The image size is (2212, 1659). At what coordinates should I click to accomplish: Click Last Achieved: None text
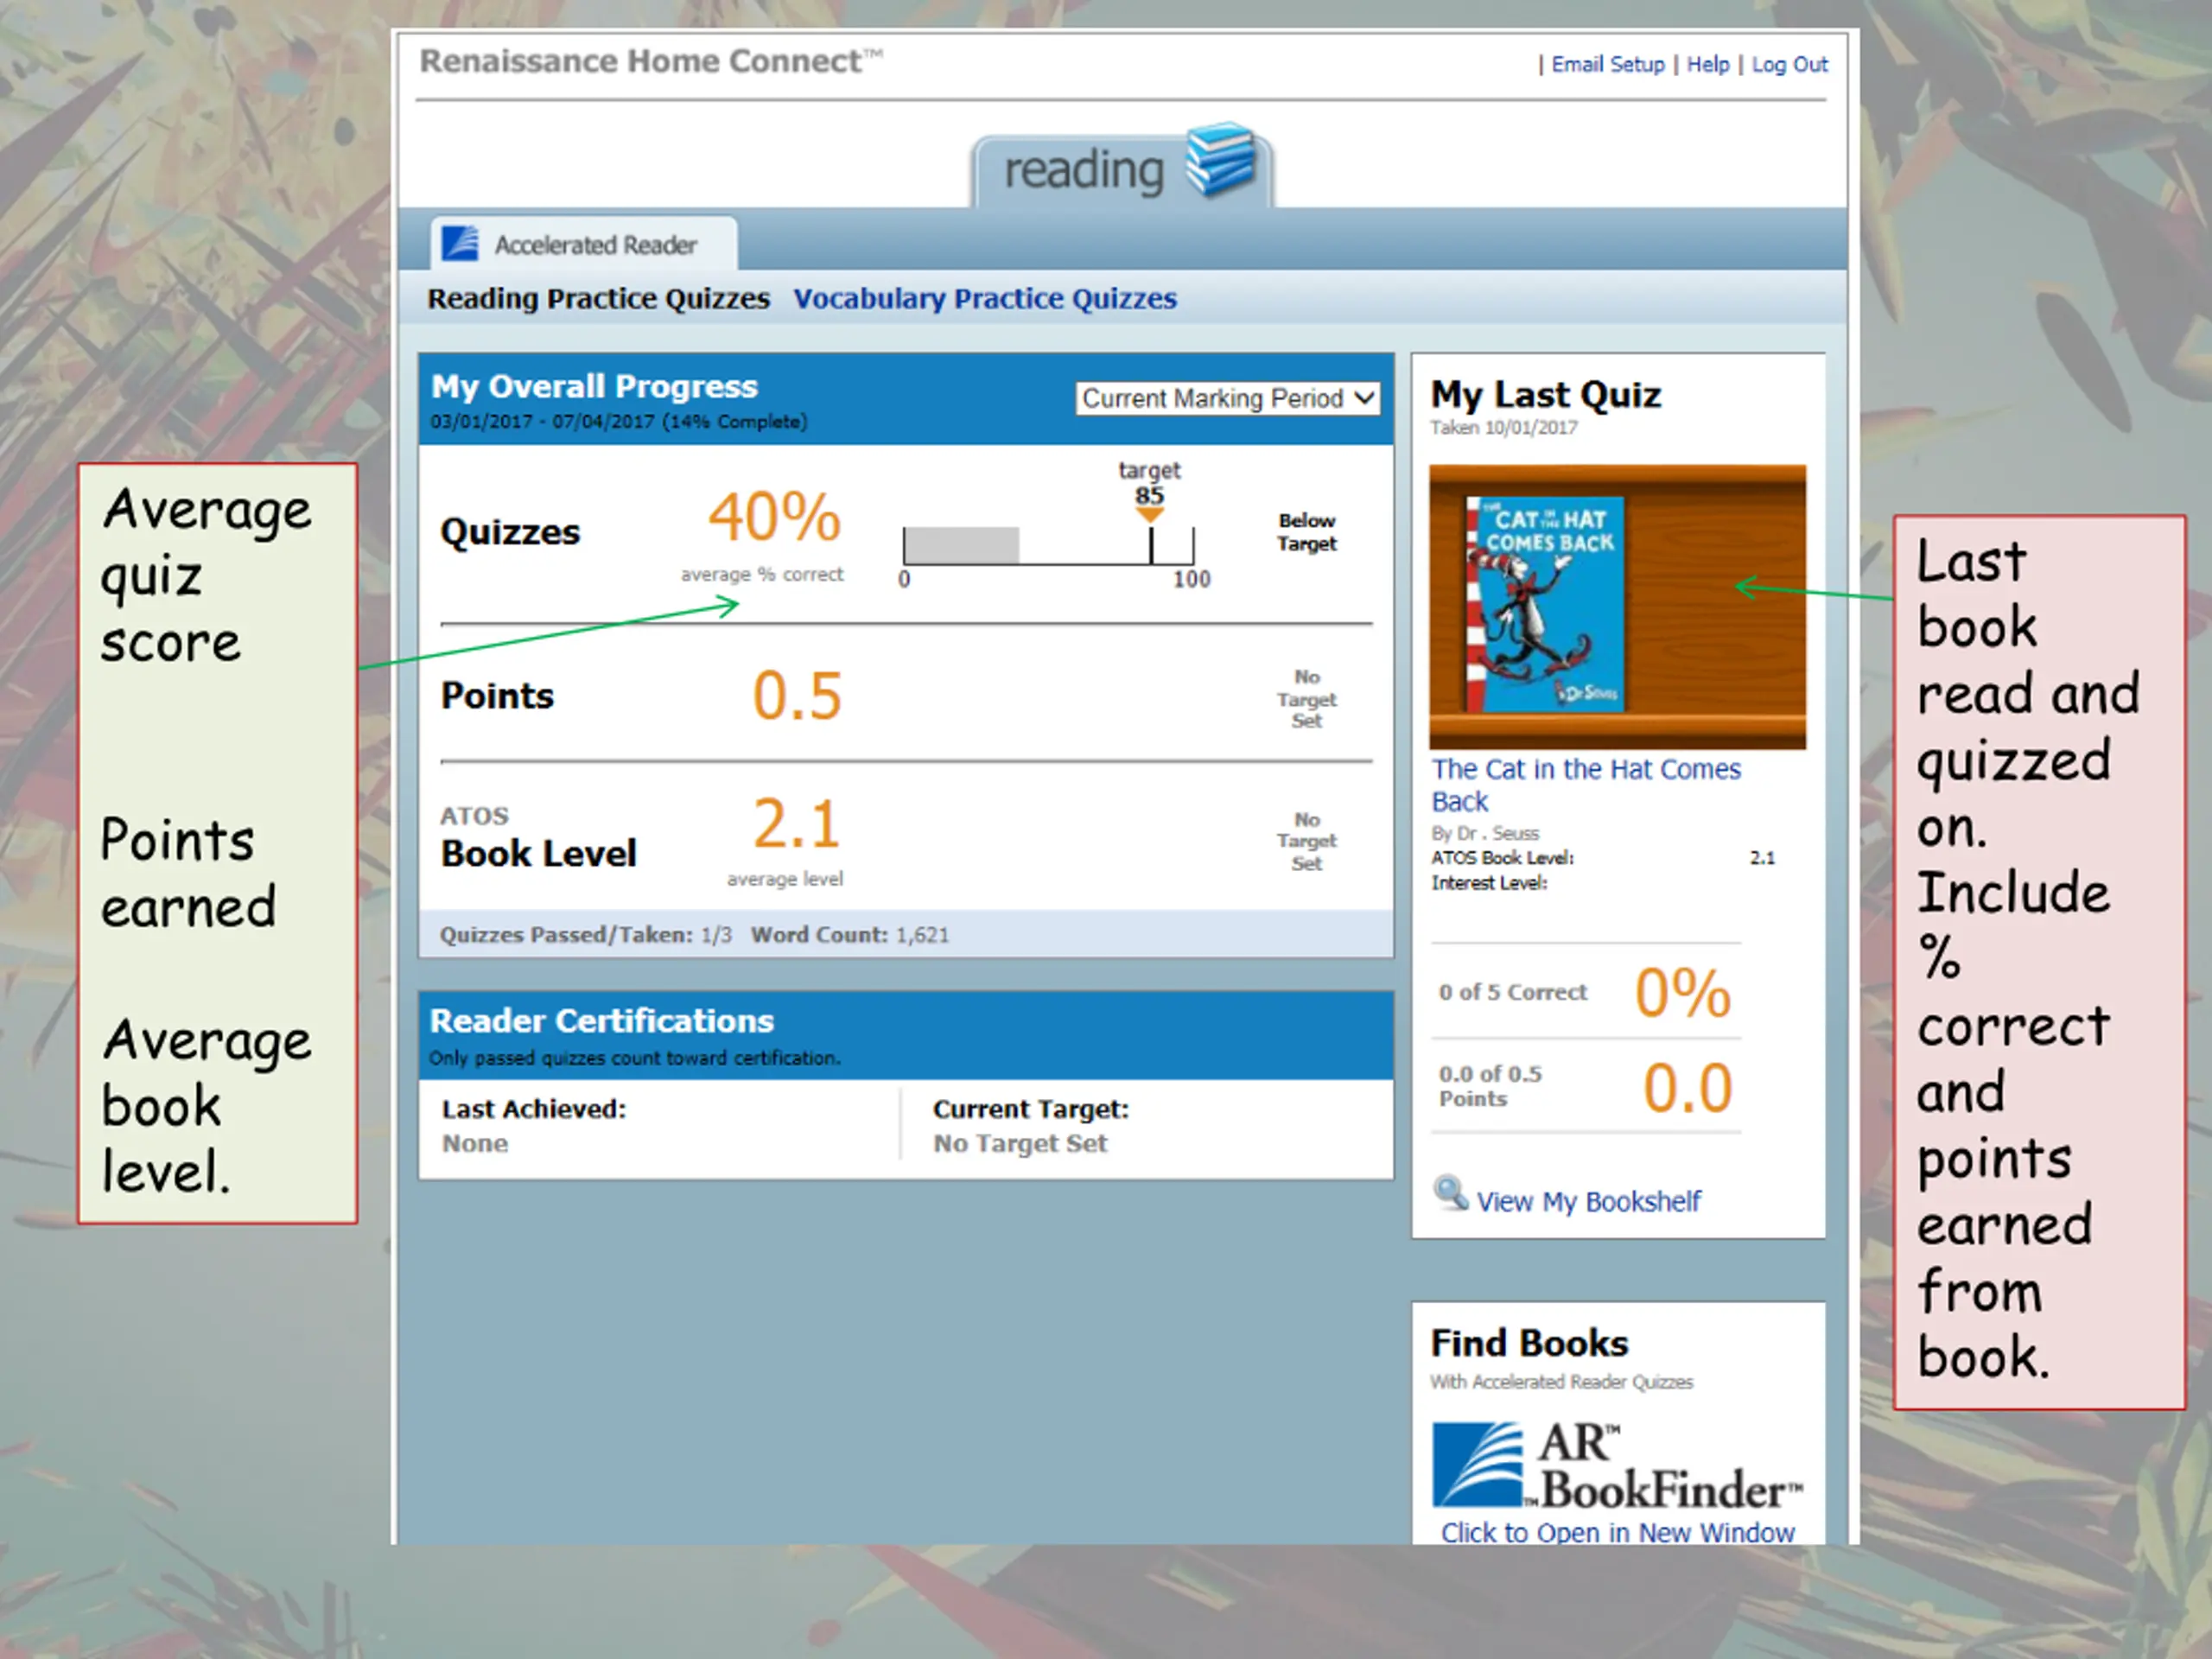(534, 1126)
